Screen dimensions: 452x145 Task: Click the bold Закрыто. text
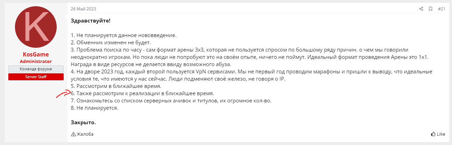83,123
